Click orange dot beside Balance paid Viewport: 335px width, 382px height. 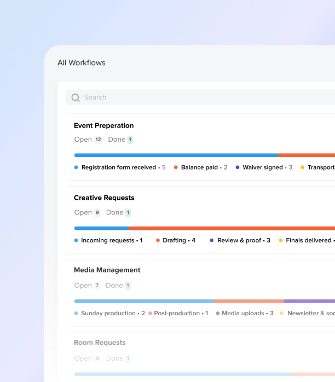pos(176,167)
